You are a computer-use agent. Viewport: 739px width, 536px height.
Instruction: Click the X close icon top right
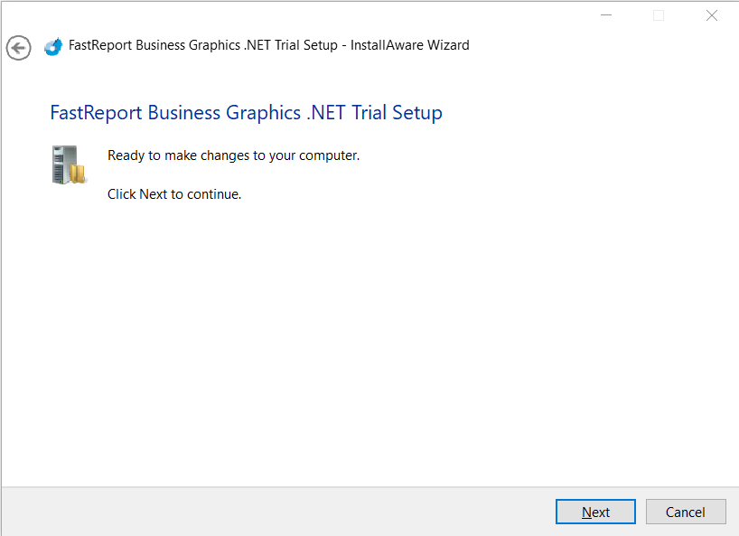point(711,14)
